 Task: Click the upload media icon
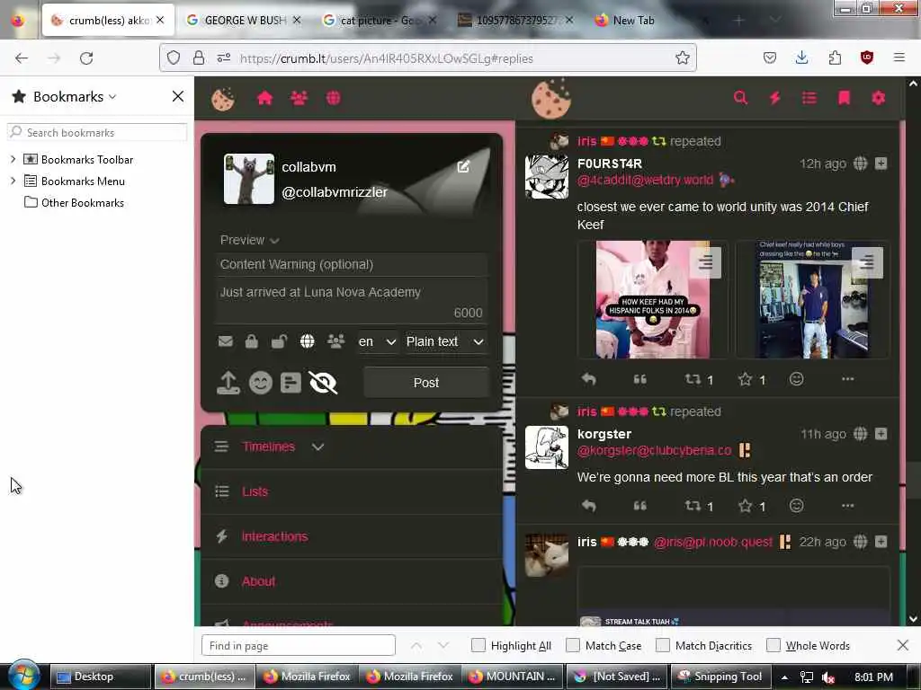[x=228, y=383]
